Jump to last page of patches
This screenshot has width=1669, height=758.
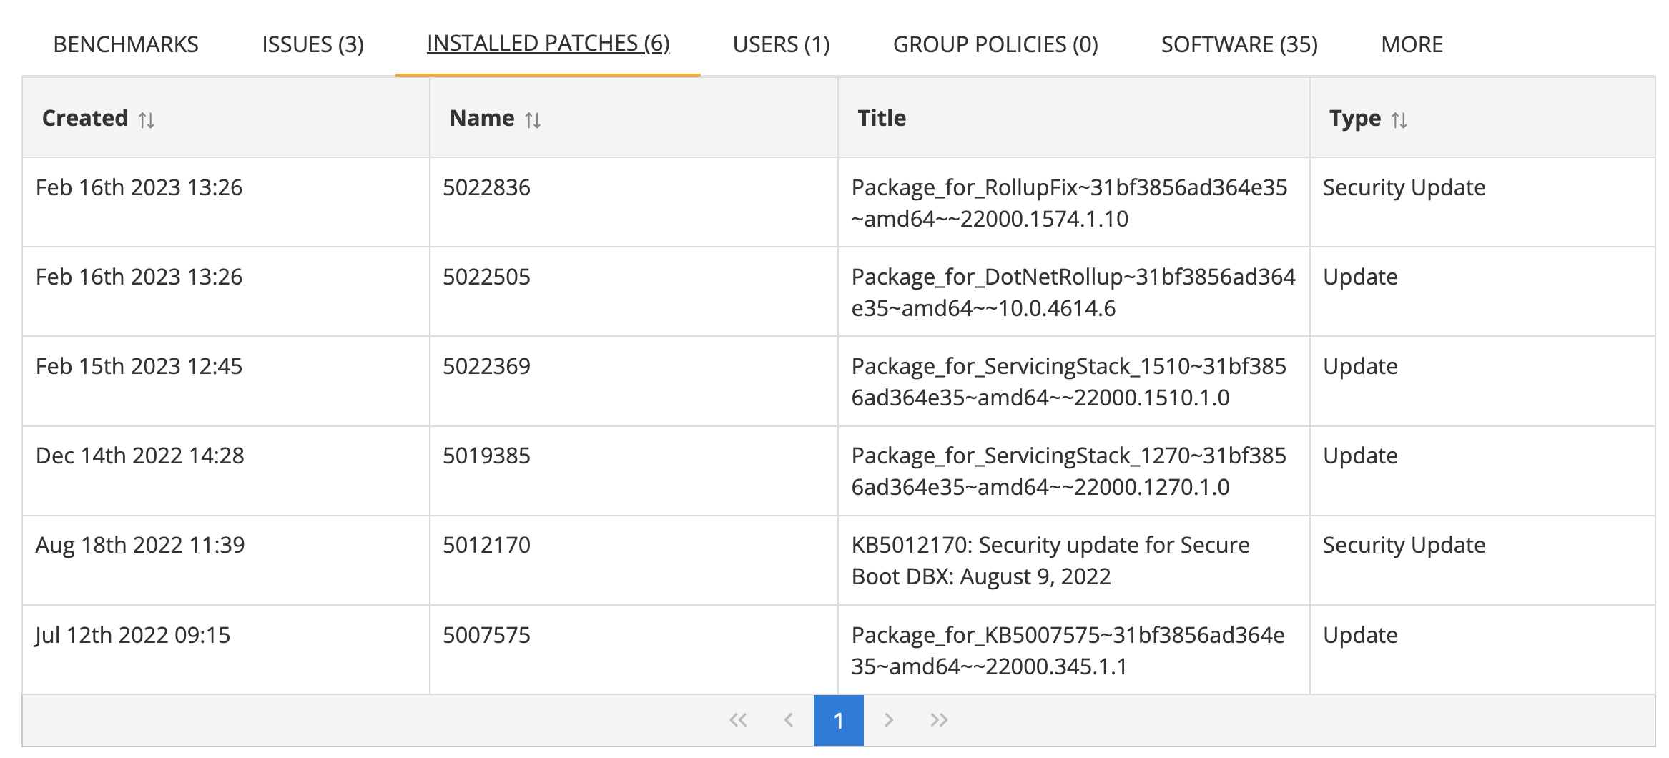tap(939, 720)
